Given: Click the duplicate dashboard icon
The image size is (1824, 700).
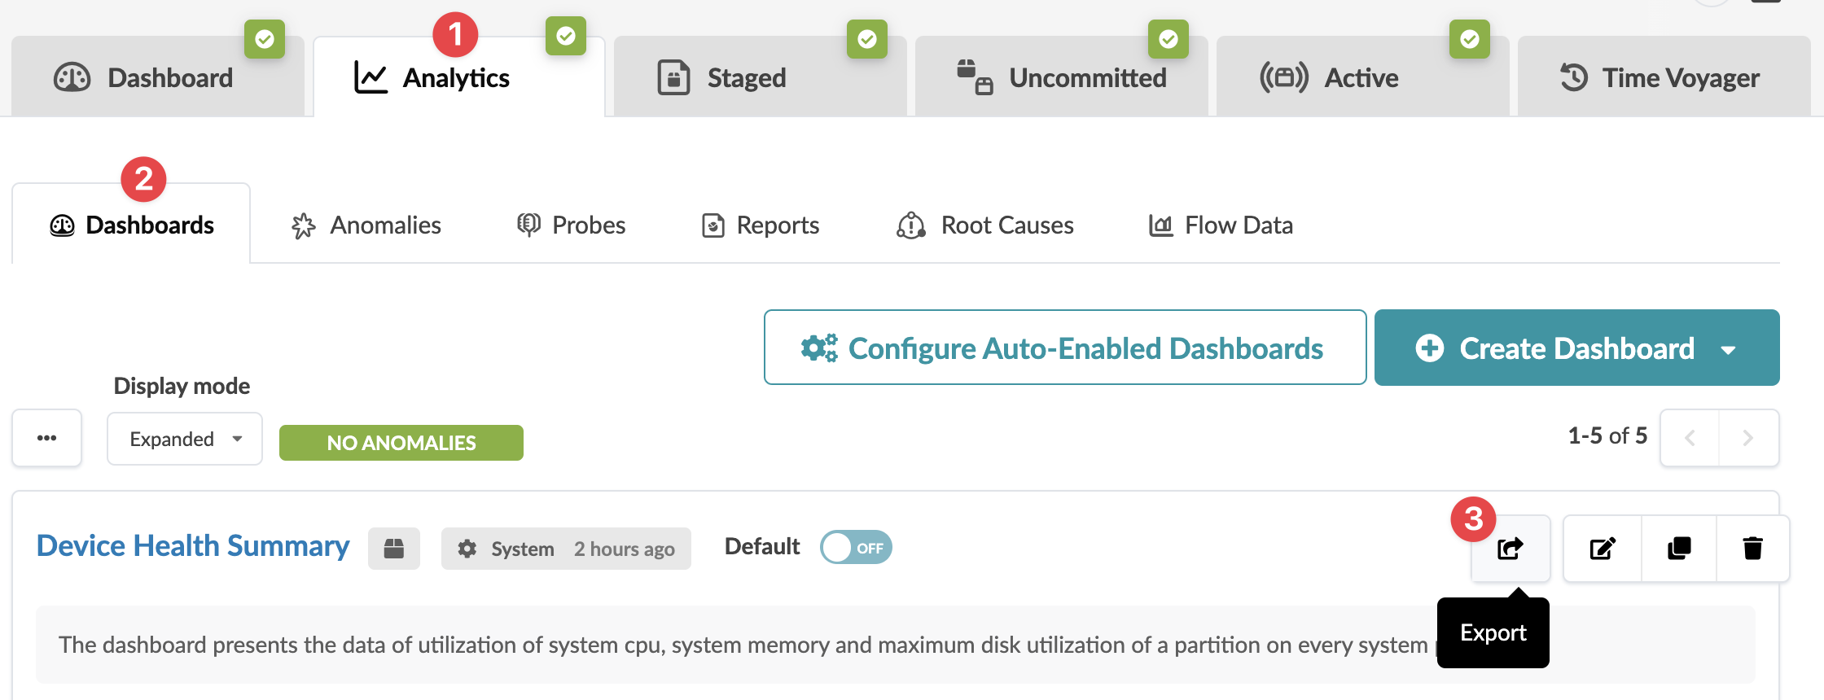Looking at the screenshot, I should click(x=1679, y=549).
